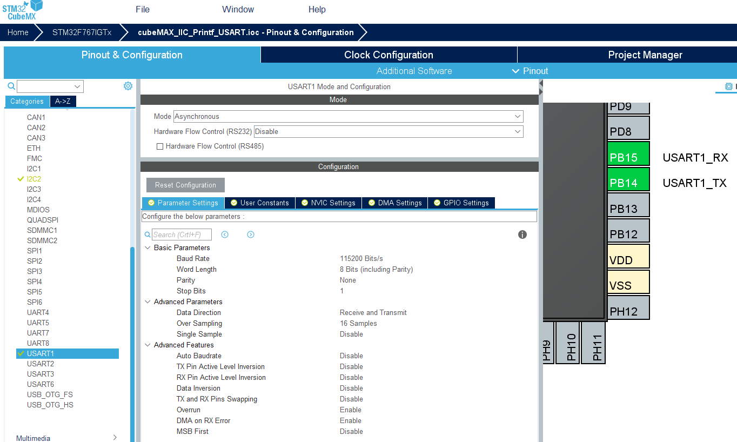Go to Home breadcrumb
Image resolution: width=737 pixels, height=442 pixels.
tap(18, 32)
